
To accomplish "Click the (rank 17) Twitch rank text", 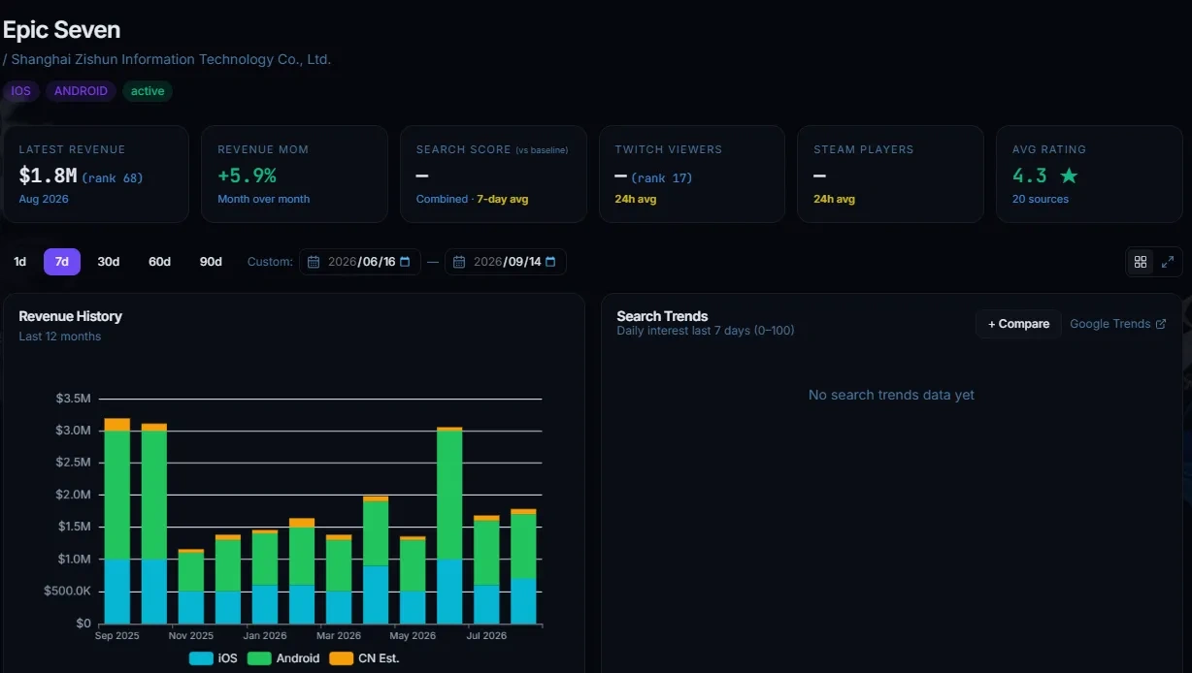I will pos(662,177).
